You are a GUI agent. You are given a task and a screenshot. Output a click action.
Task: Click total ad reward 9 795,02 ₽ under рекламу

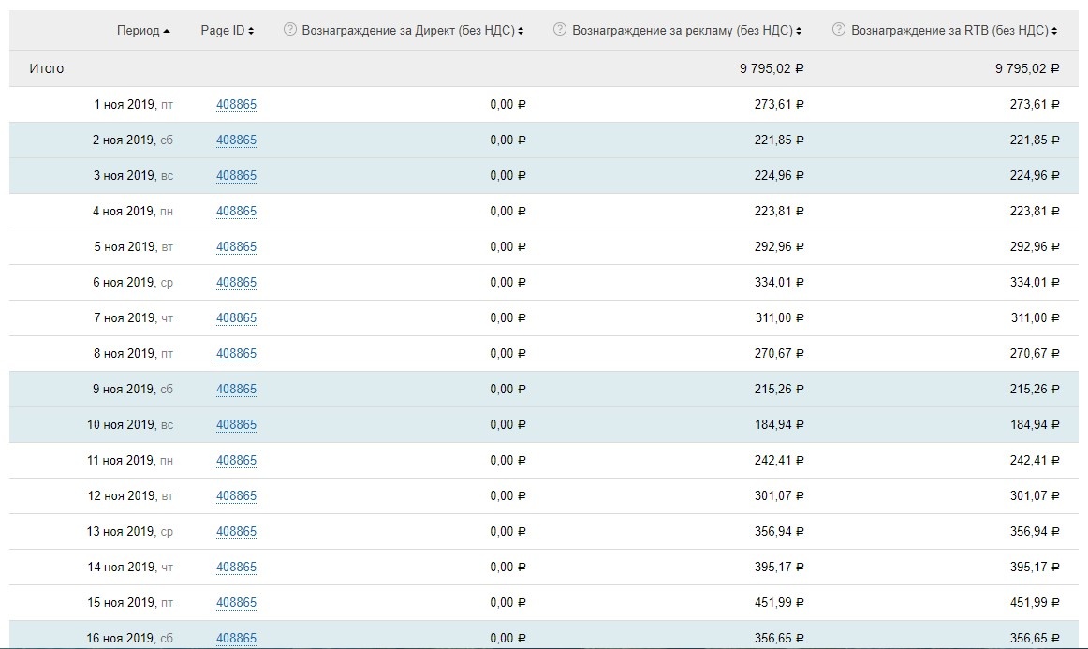772,68
